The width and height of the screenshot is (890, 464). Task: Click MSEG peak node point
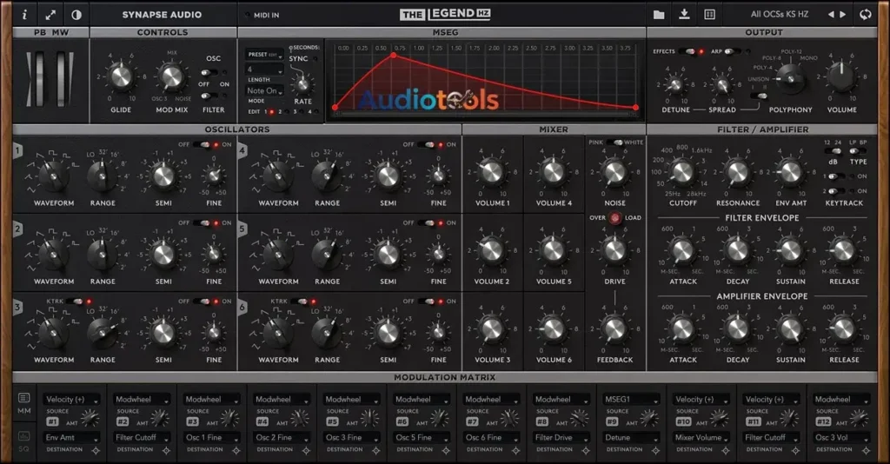pos(394,56)
